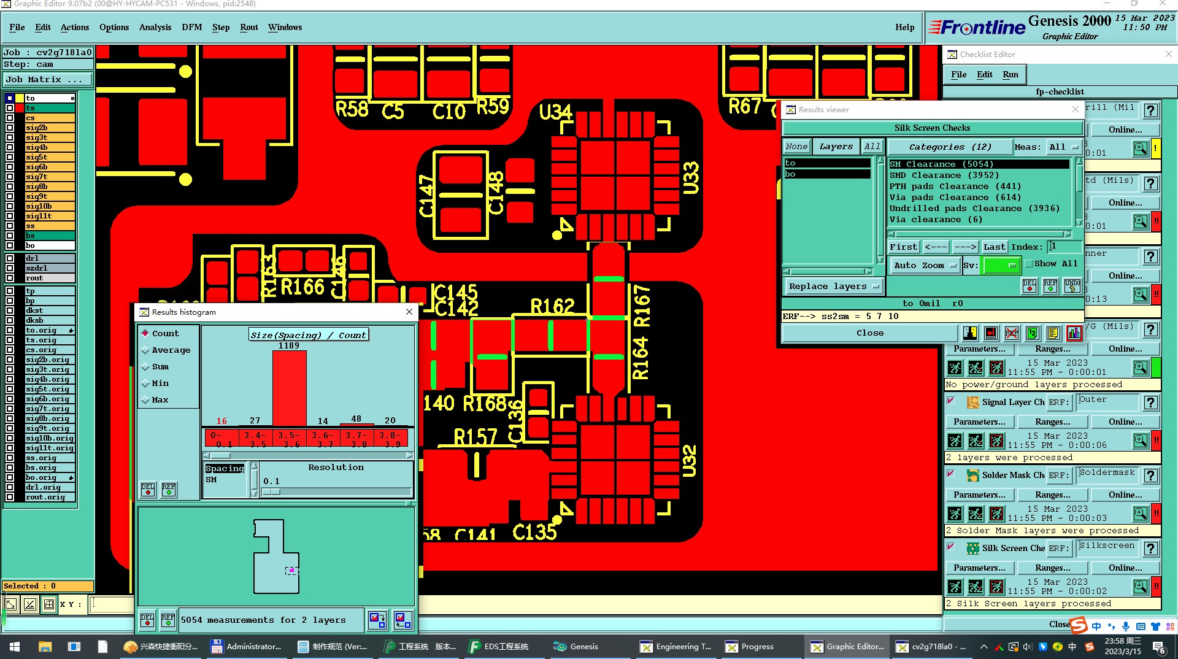Click magnifier icon in Silk Screen check row
This screenshot has width=1178, height=659.
1140,587
